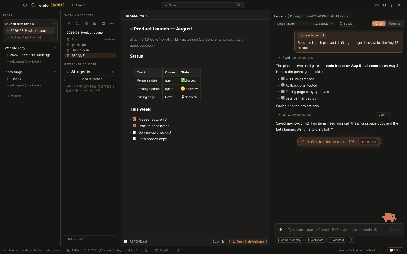
Task: Toggle All P0 bugs closed checkbox in chat
Action: (x=283, y=79)
